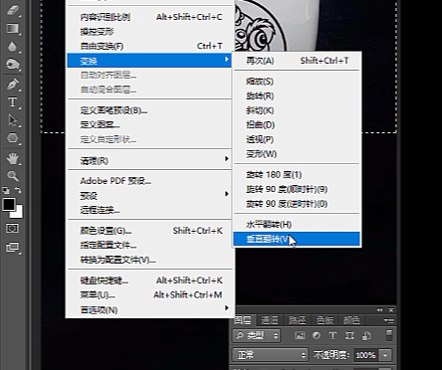
Task: Collapse the panel with the double-arrow icon
Action: pyautogui.click(x=379, y=310)
